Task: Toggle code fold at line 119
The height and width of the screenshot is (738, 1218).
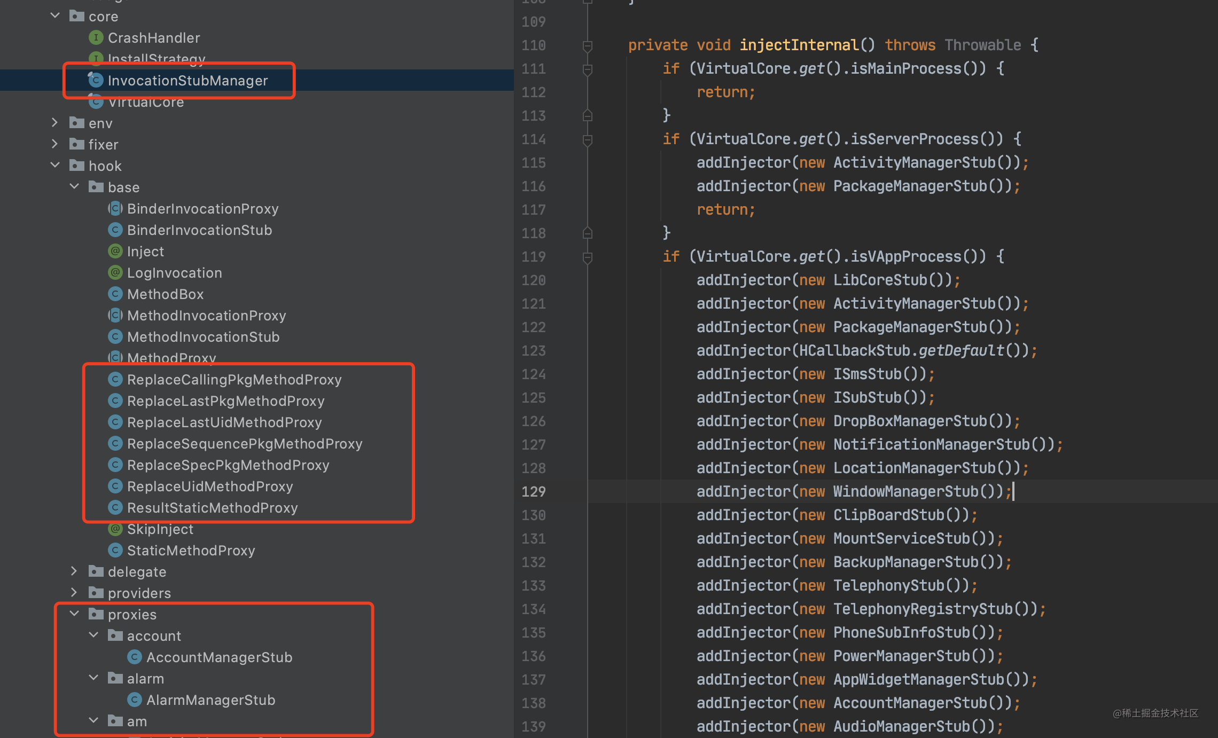Action: pos(587,257)
